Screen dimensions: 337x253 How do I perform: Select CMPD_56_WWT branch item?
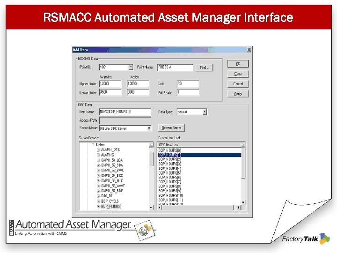[113, 186]
